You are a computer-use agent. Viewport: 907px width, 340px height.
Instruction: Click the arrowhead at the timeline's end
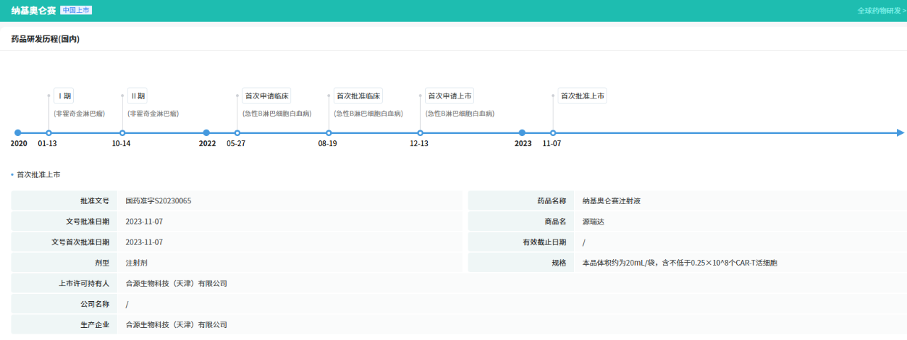pos(900,132)
